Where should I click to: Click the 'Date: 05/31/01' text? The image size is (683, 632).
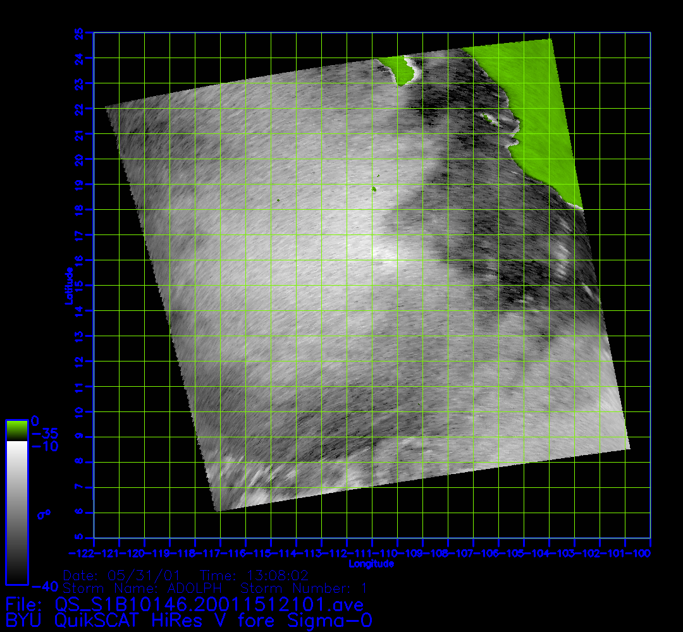pyautogui.click(x=122, y=576)
